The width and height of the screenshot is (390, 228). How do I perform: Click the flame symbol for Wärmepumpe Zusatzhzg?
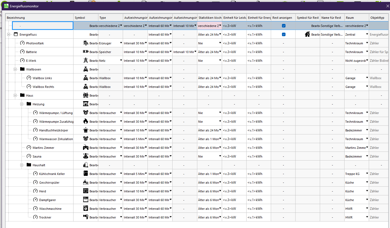pos(85,122)
